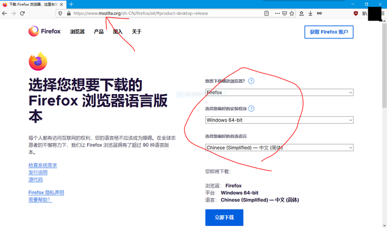Open 需要帮助? help link
Screen dimensions: 387x228
[40, 199]
